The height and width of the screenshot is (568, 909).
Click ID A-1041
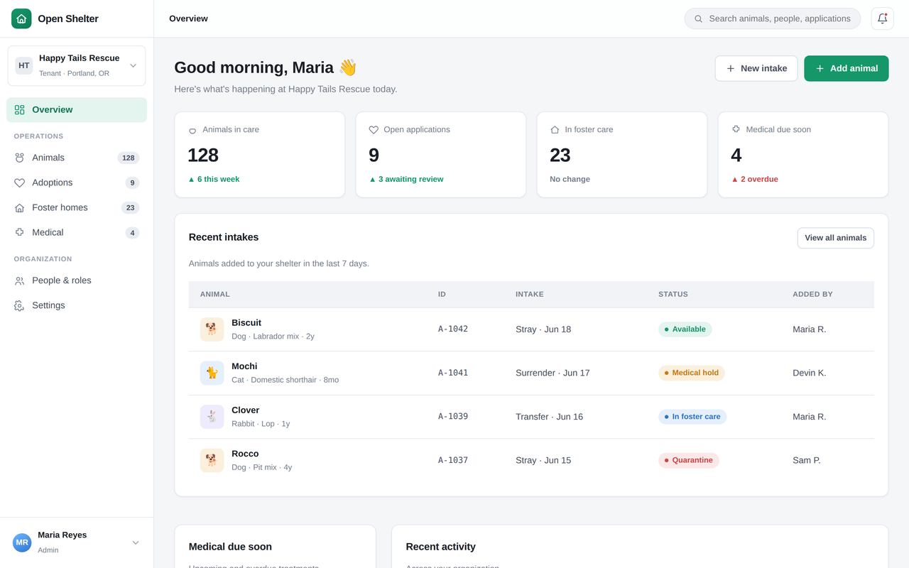453,373
